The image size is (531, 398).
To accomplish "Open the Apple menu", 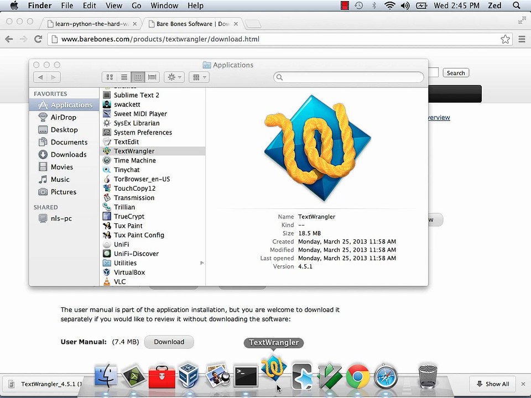I will pos(13,6).
